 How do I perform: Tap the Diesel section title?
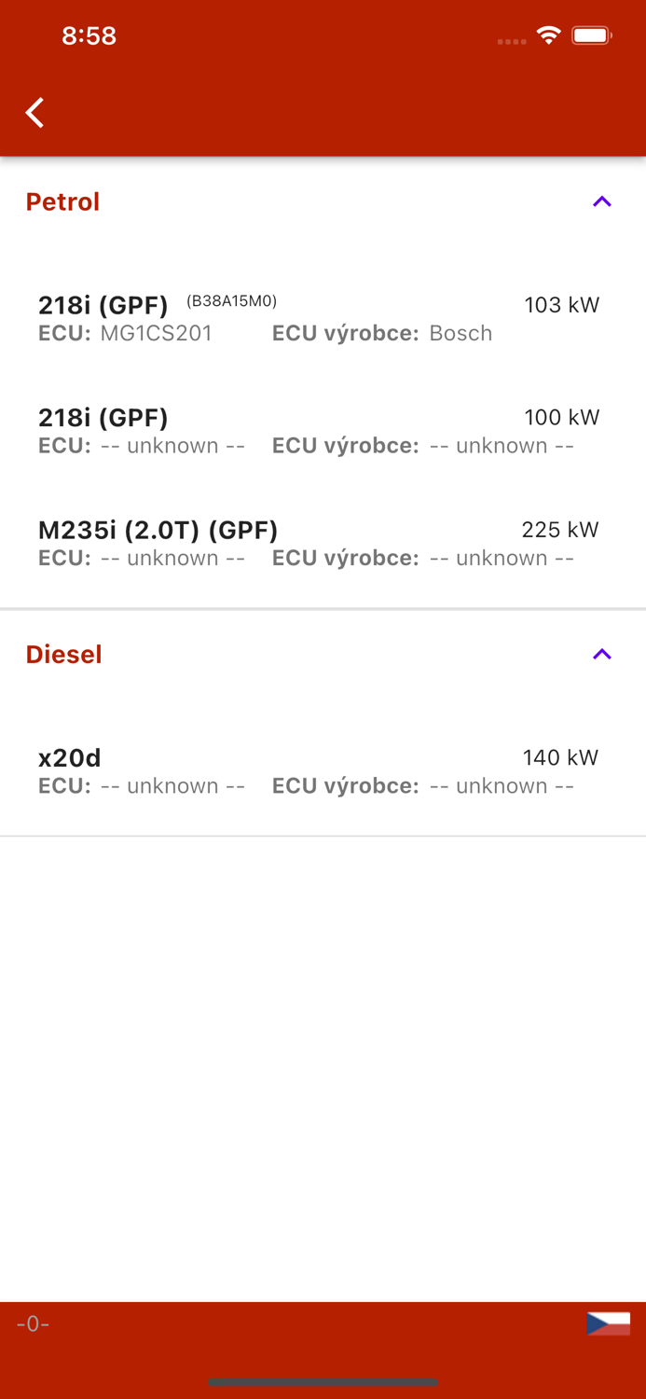[63, 654]
